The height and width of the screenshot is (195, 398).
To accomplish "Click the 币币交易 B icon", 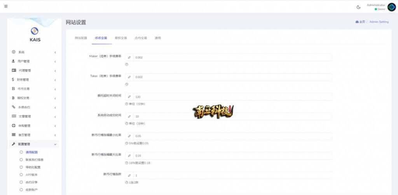I will tap(14, 89).
